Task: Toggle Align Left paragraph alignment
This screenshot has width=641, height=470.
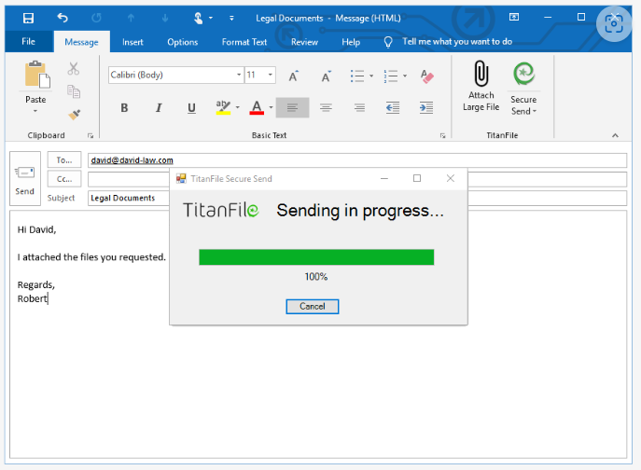Action: pos(292,107)
